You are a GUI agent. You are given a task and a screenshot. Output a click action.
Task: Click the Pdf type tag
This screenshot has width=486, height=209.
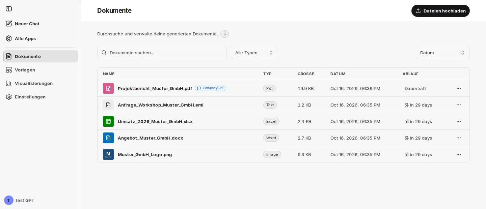pyautogui.click(x=269, y=88)
